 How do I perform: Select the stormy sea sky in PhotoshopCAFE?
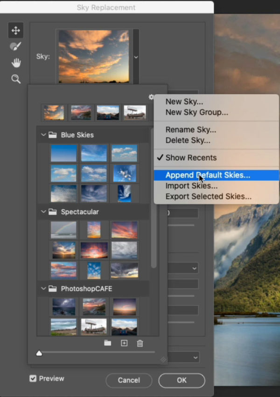pos(63,307)
